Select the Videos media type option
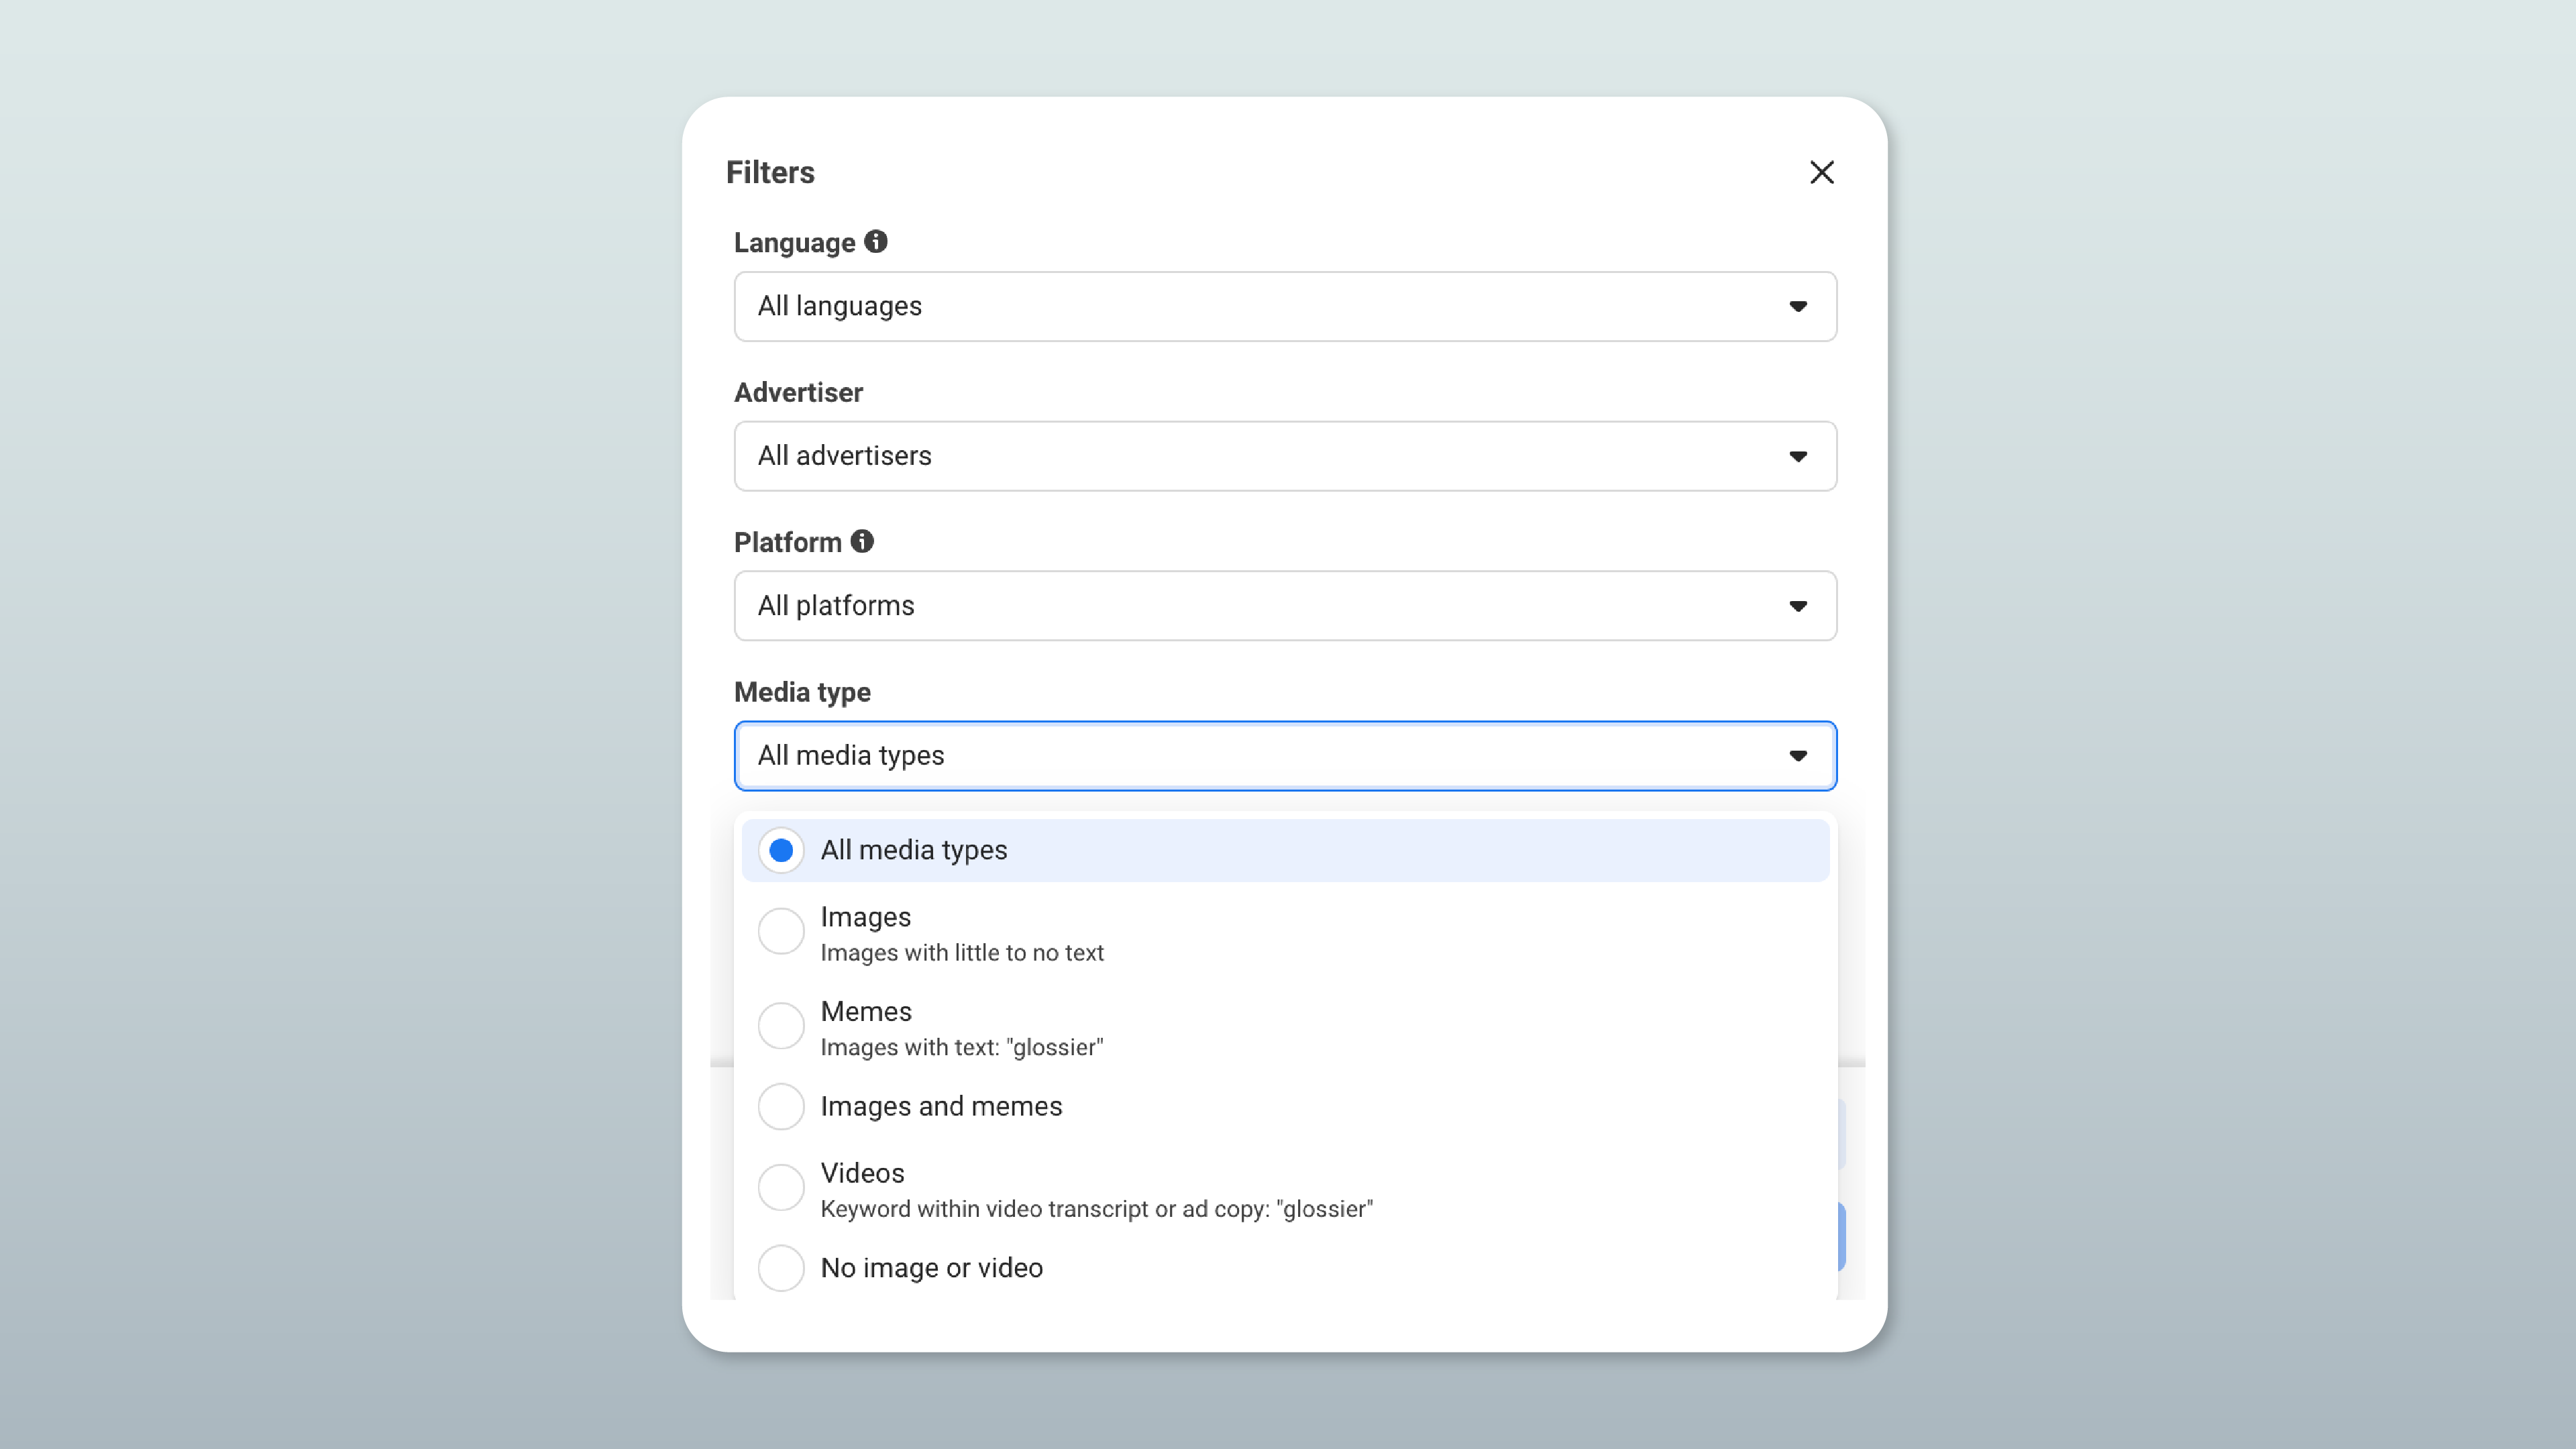 click(781, 1187)
